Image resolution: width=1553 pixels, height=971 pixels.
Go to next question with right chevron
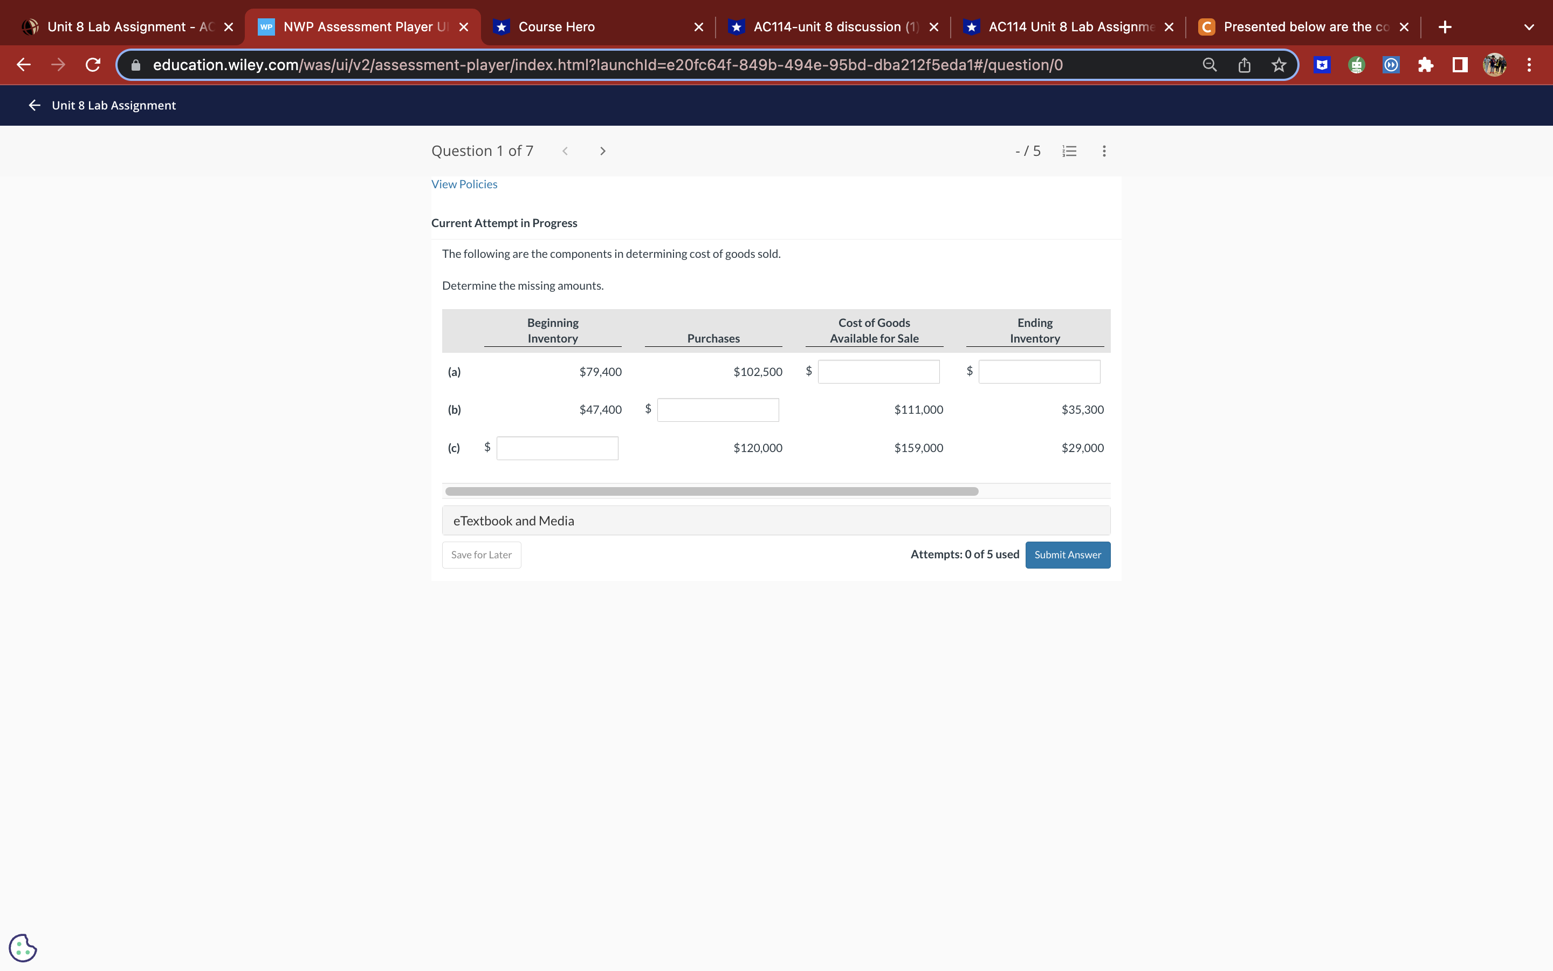pos(602,151)
